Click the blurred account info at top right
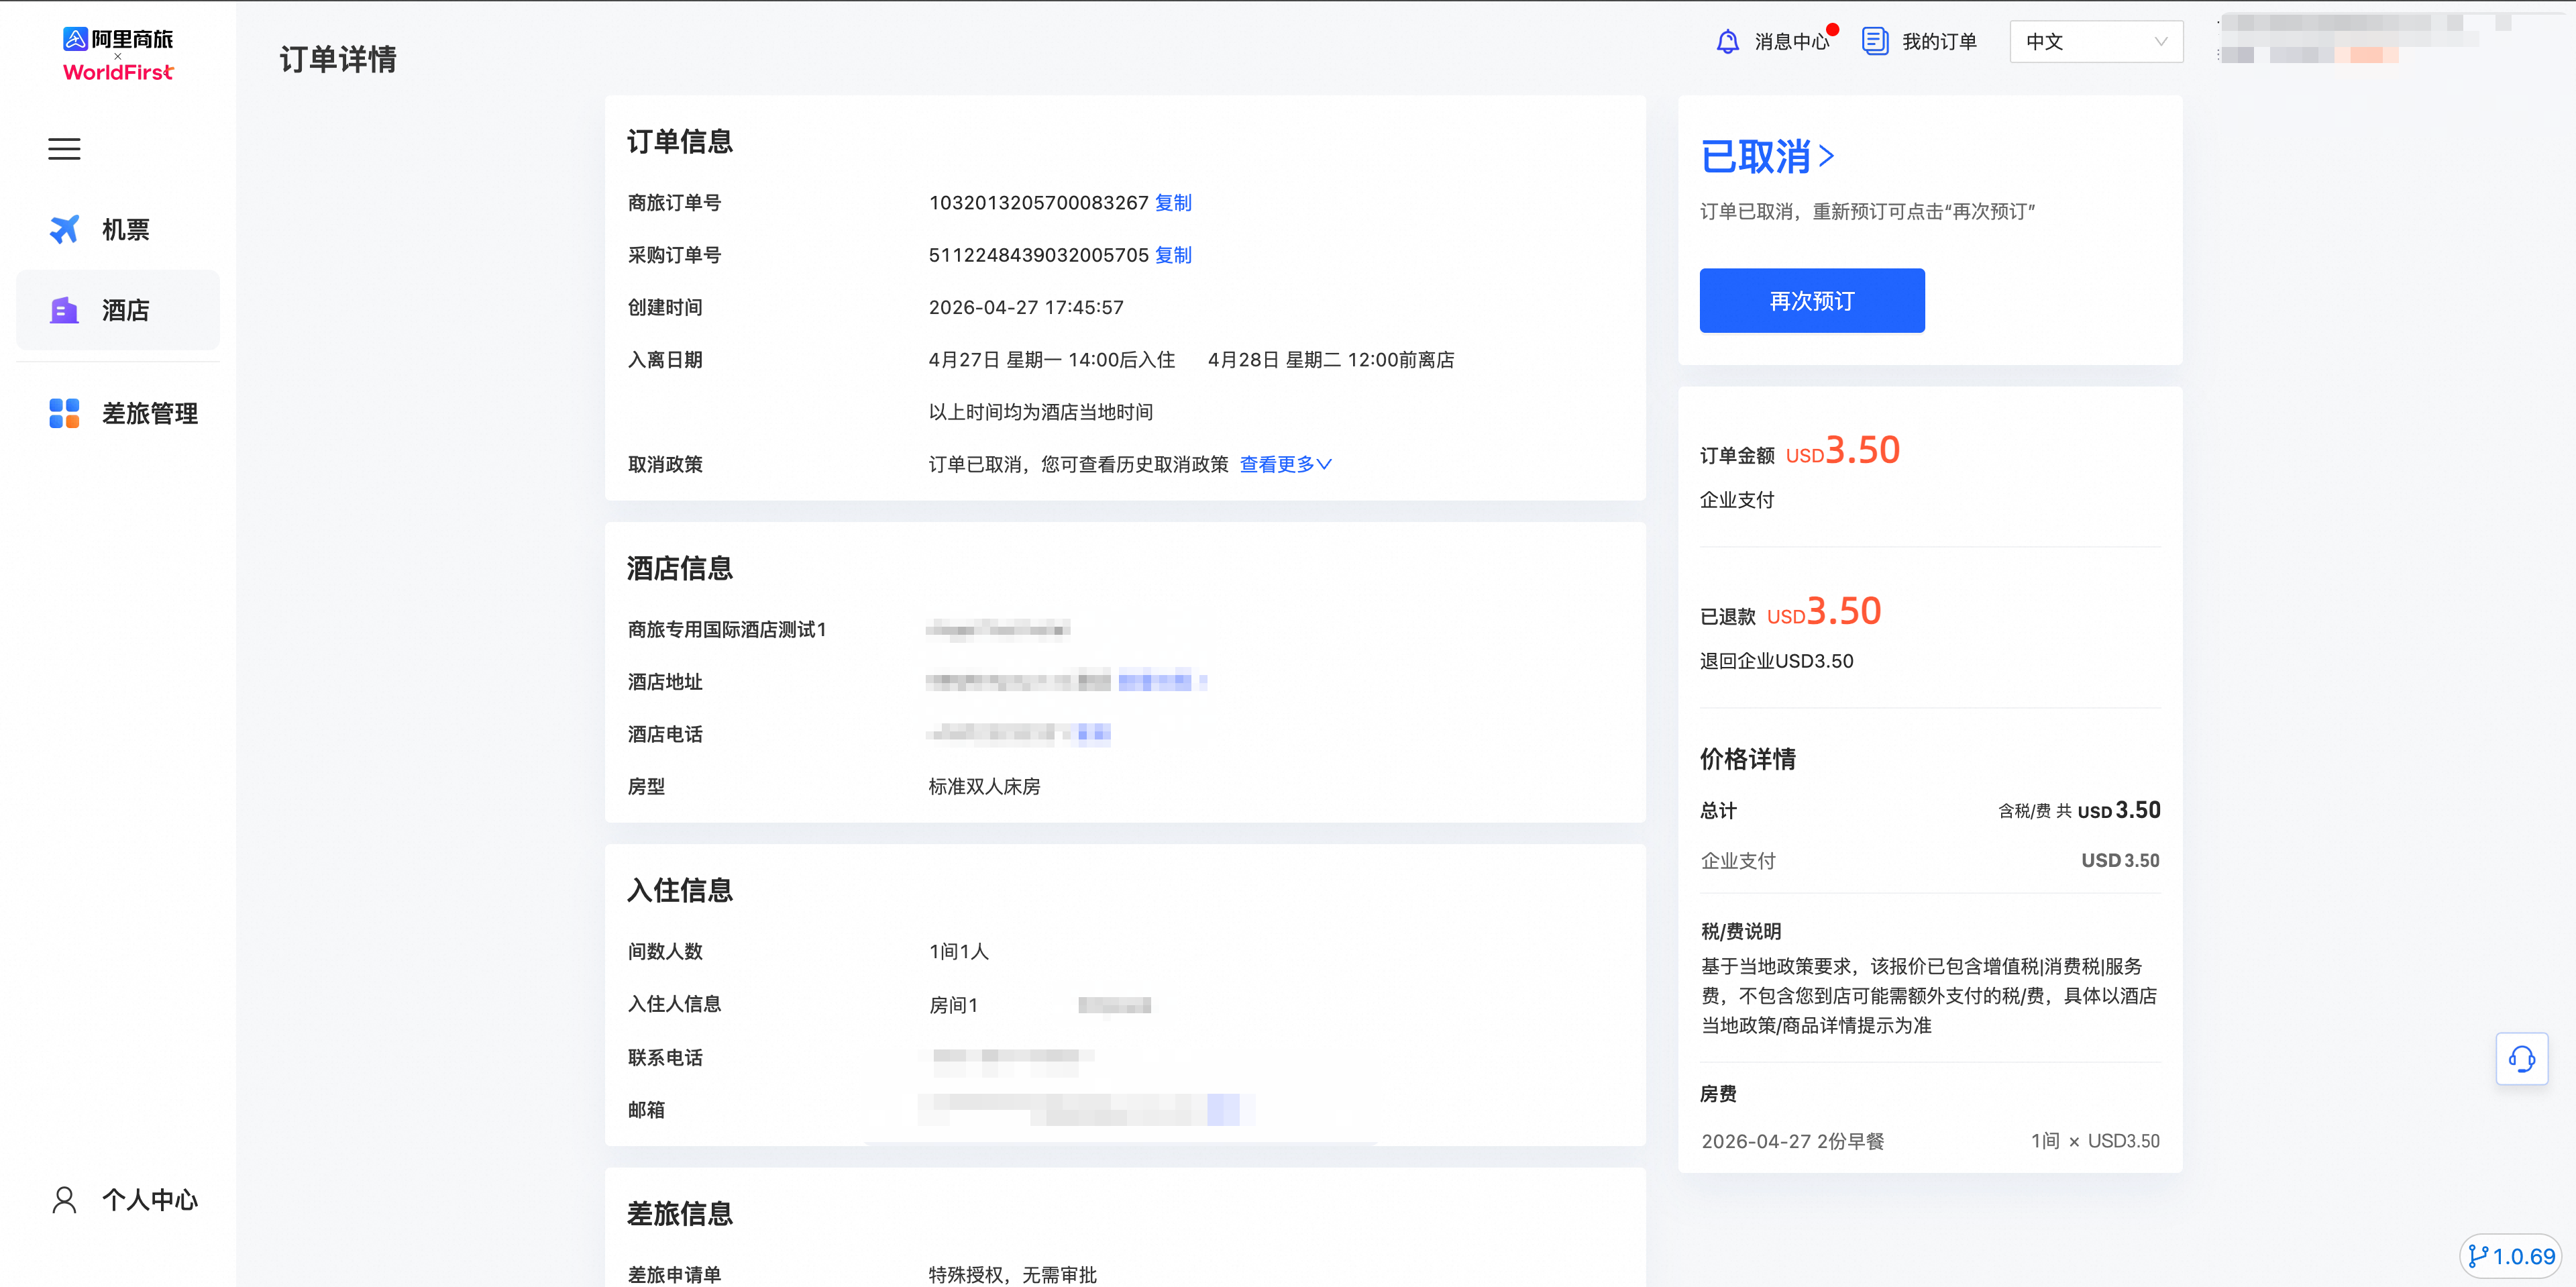 coord(2350,38)
